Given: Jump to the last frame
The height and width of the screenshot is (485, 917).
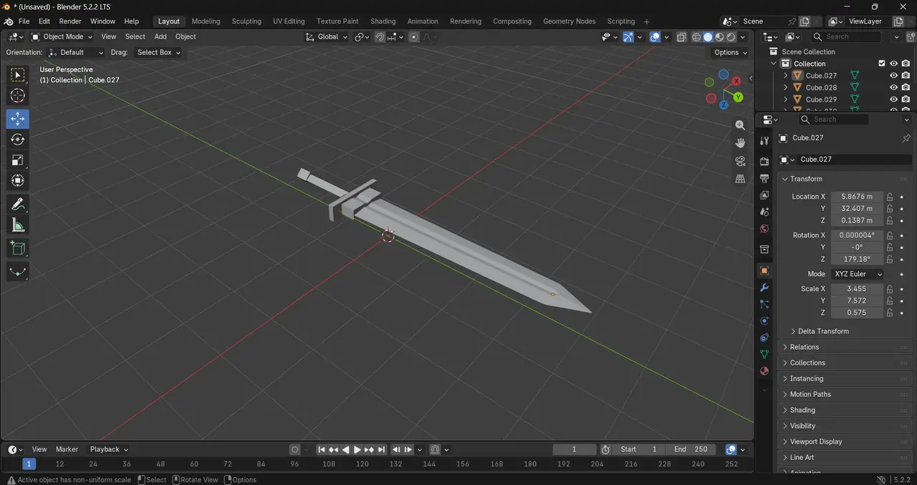Looking at the screenshot, I should point(382,449).
